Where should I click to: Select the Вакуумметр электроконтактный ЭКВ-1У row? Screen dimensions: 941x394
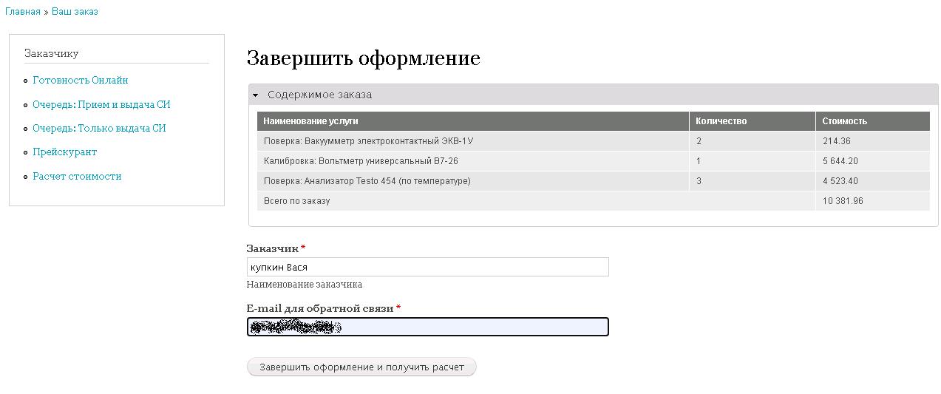click(x=594, y=141)
